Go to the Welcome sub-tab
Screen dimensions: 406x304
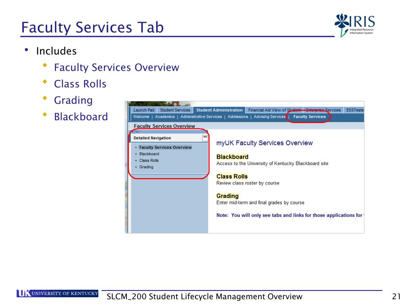[141, 117]
